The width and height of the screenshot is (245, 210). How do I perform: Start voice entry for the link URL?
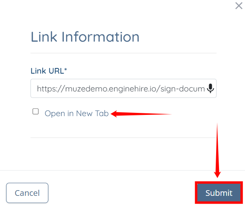point(210,88)
